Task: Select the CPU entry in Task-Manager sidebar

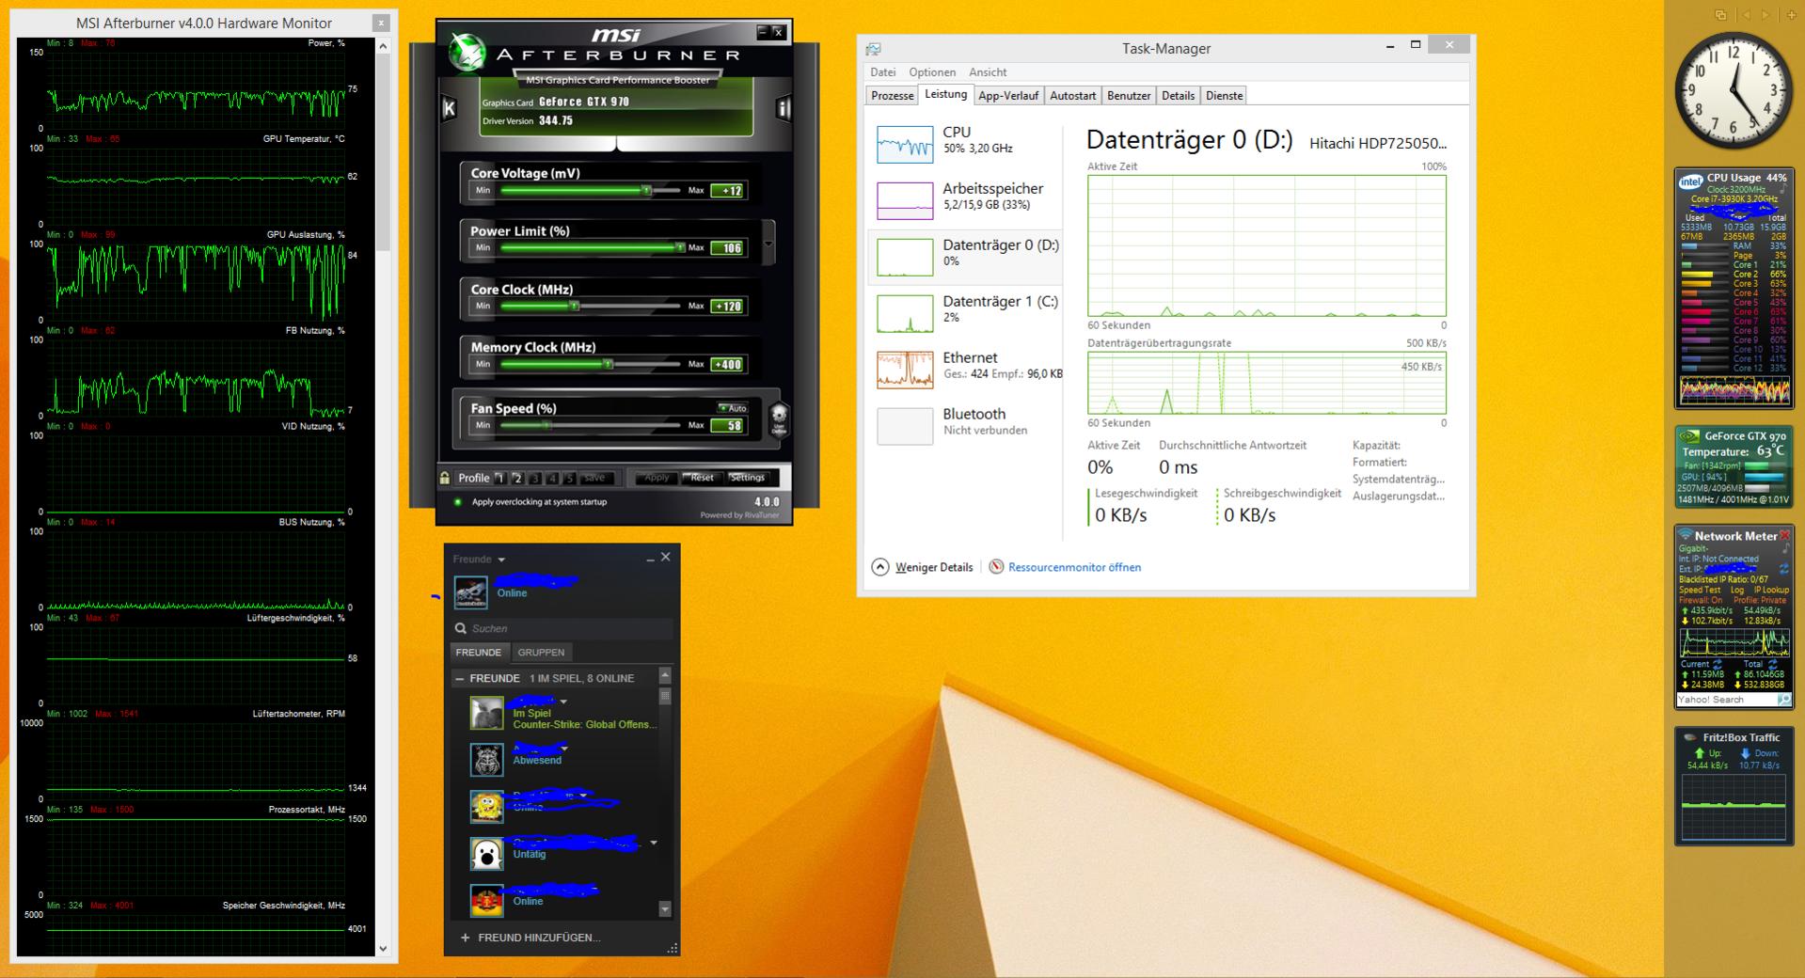Action: pyautogui.click(x=965, y=144)
